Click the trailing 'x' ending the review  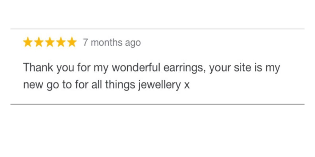click(187, 86)
